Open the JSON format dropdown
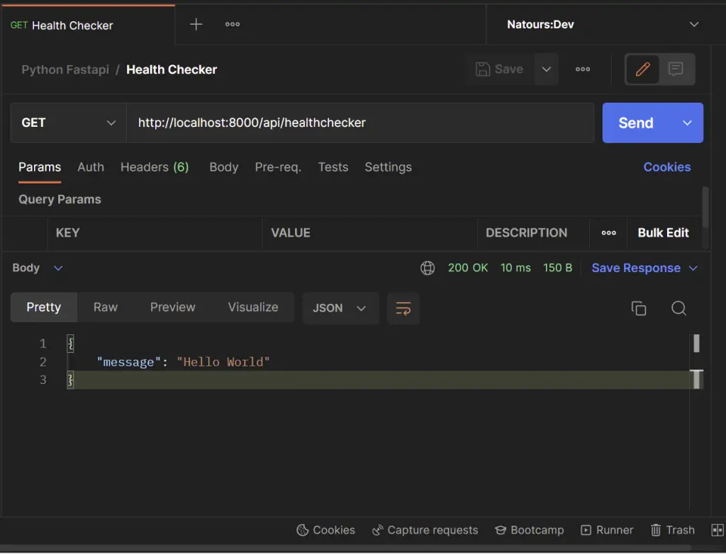726x554 pixels. (340, 308)
